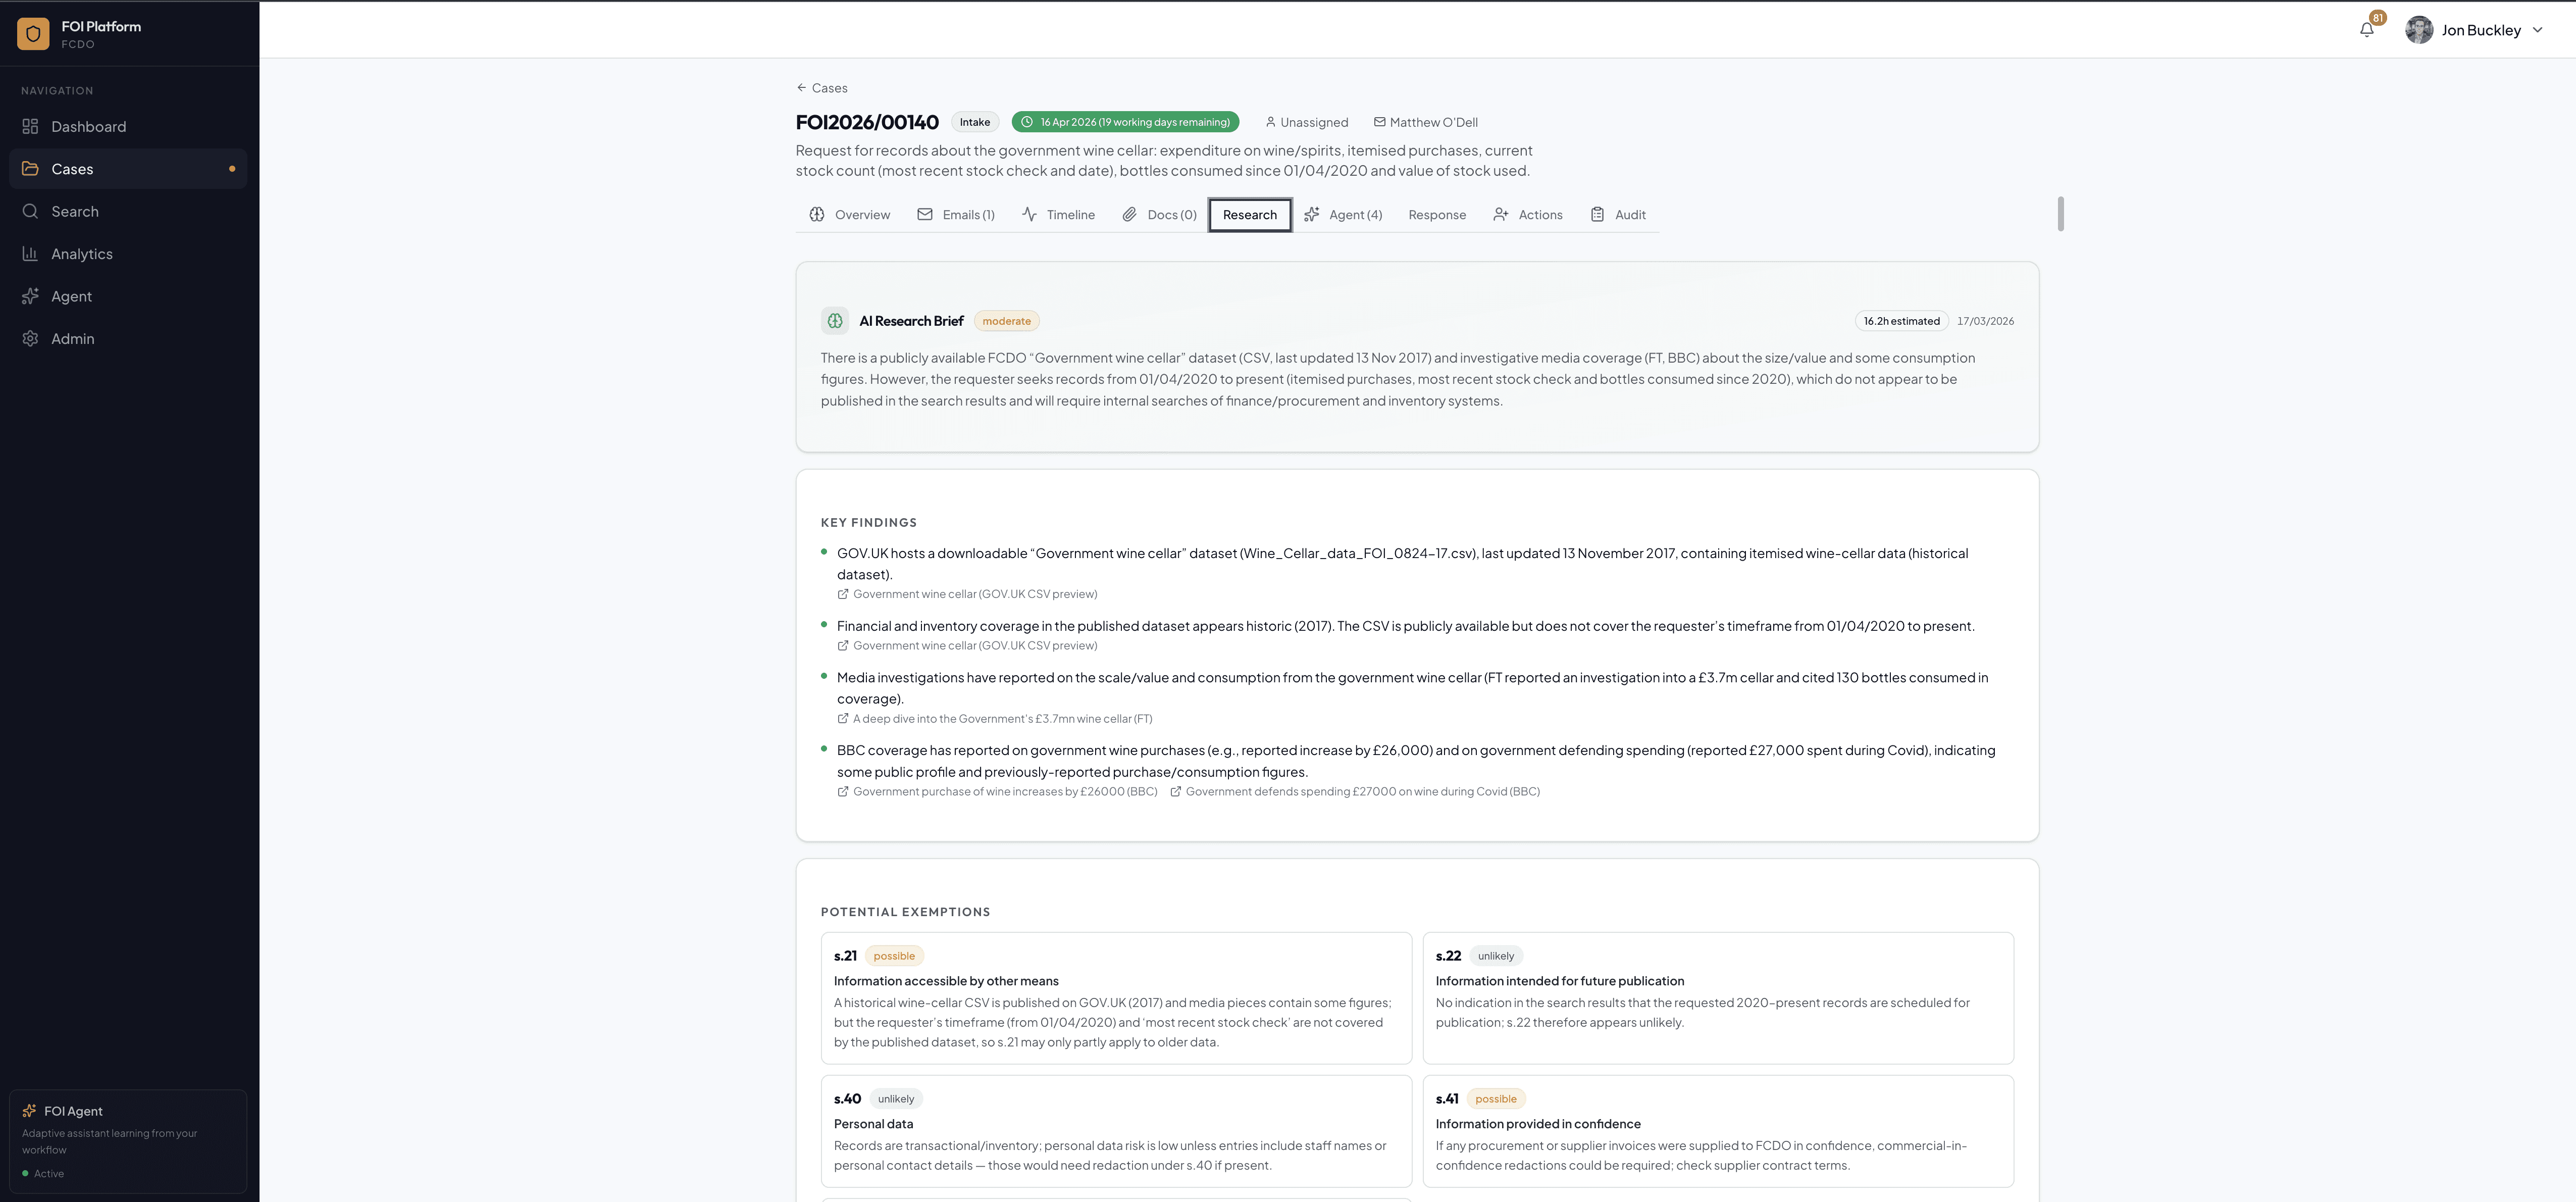
Task: Click the FOI Agent status card
Action: 128,1141
